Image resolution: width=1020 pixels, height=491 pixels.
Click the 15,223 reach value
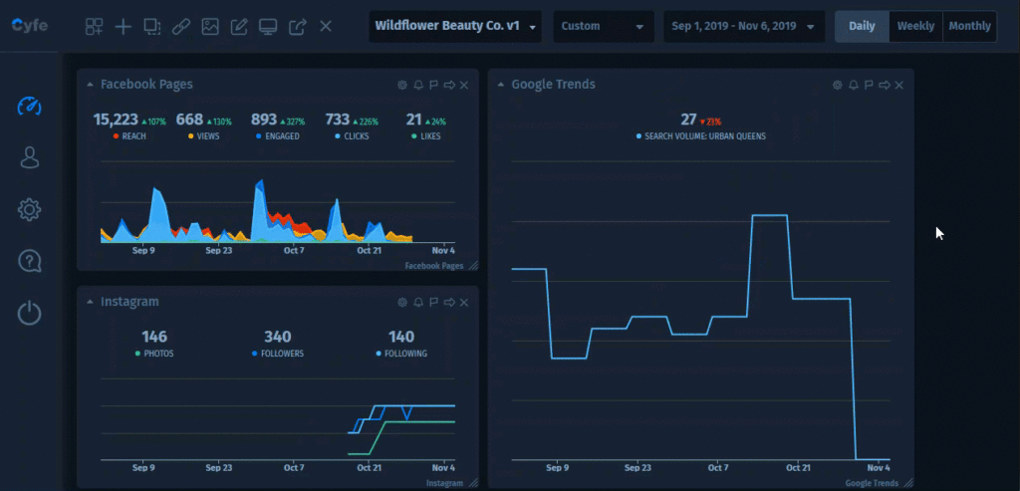(x=116, y=120)
